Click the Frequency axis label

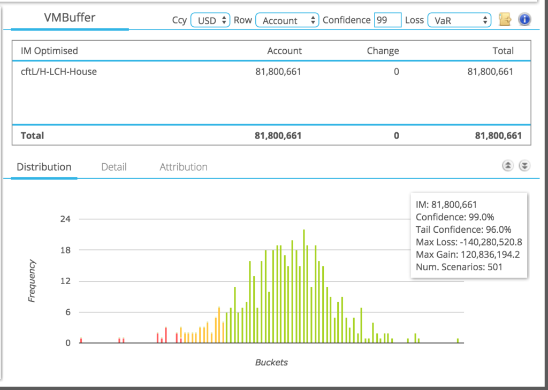(x=32, y=281)
